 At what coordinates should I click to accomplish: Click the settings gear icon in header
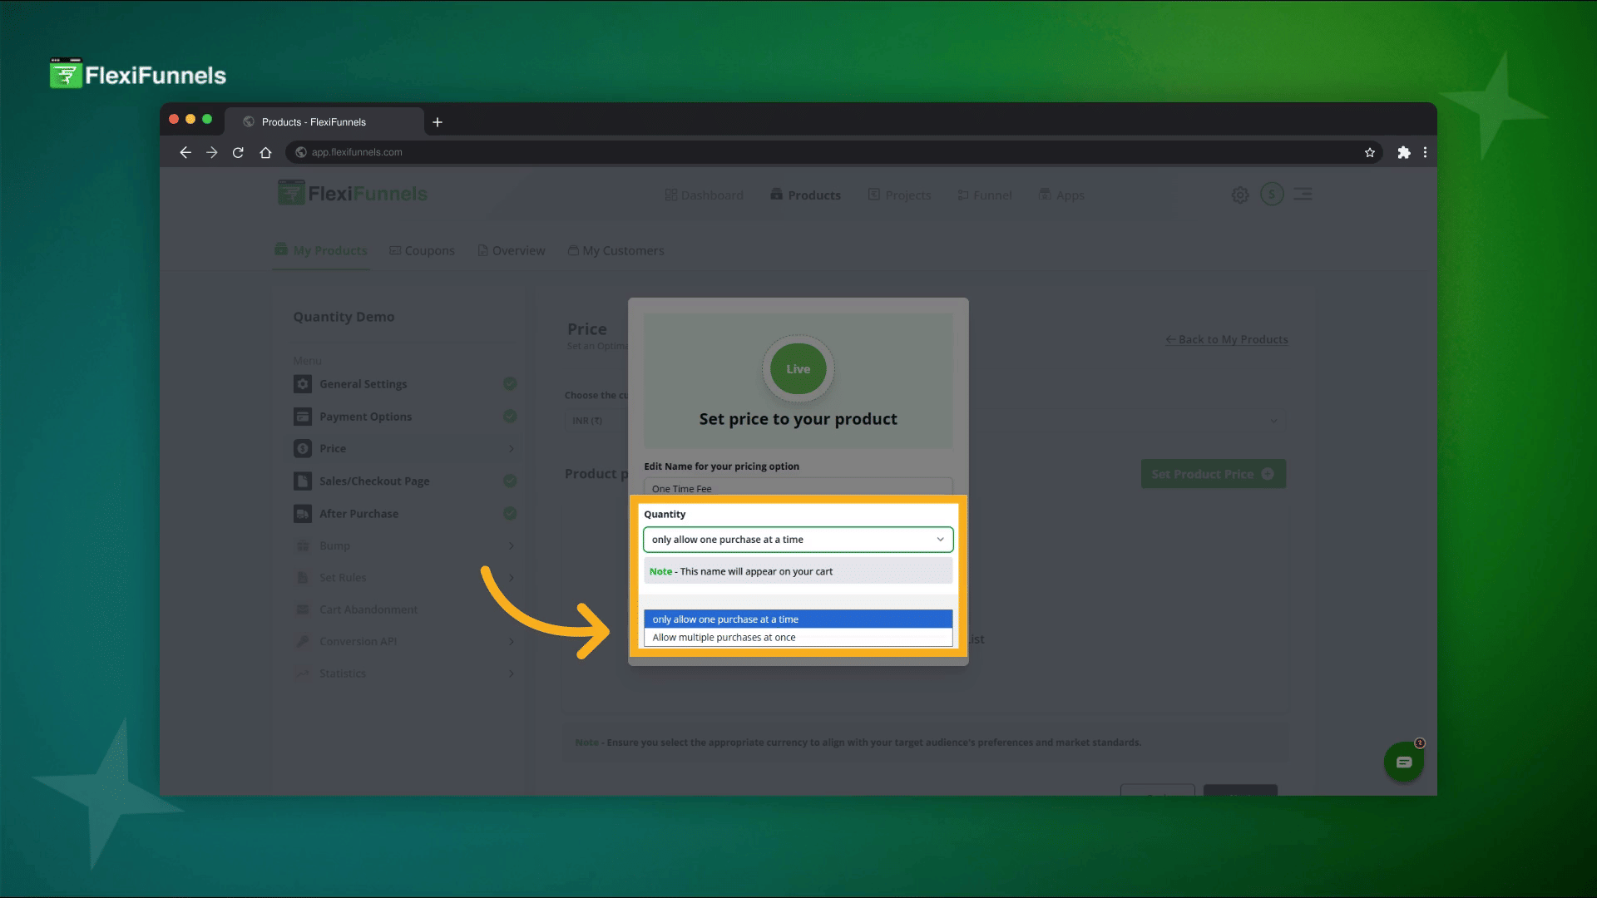tap(1239, 195)
